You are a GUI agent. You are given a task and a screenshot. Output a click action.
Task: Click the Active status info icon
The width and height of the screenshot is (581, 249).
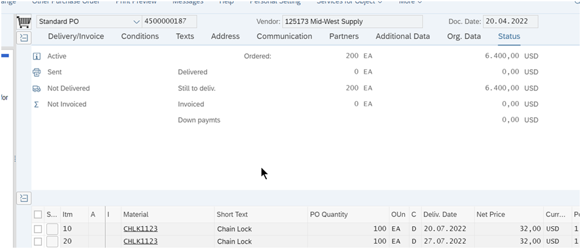37,56
